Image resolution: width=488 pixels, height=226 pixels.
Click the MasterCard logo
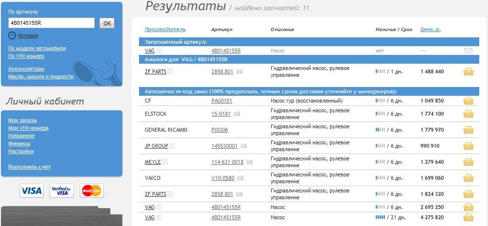pyautogui.click(x=92, y=191)
